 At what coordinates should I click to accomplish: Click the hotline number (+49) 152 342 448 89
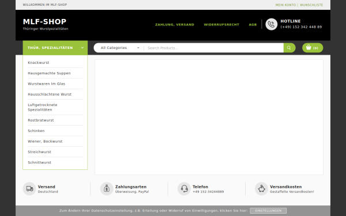coord(301,27)
